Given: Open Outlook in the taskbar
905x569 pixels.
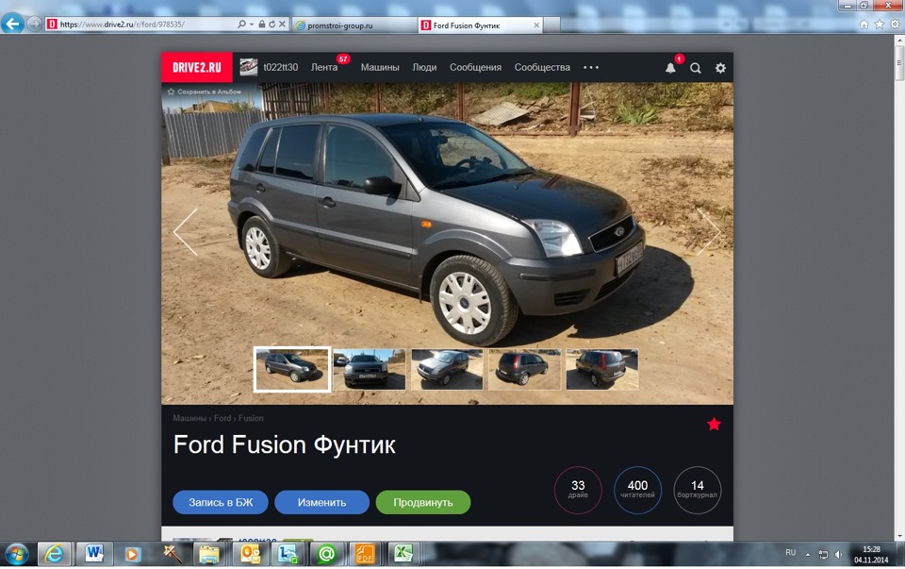Looking at the screenshot, I should [x=251, y=555].
